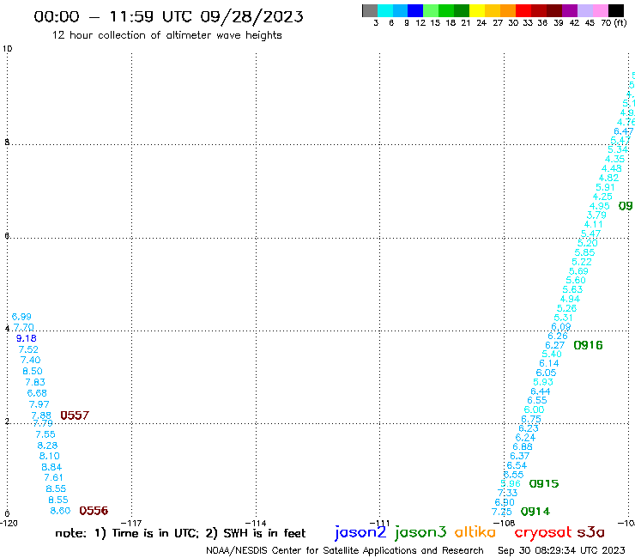Click the jason2 satellite label
Viewport: 635px width, 558px height.
tap(360, 532)
